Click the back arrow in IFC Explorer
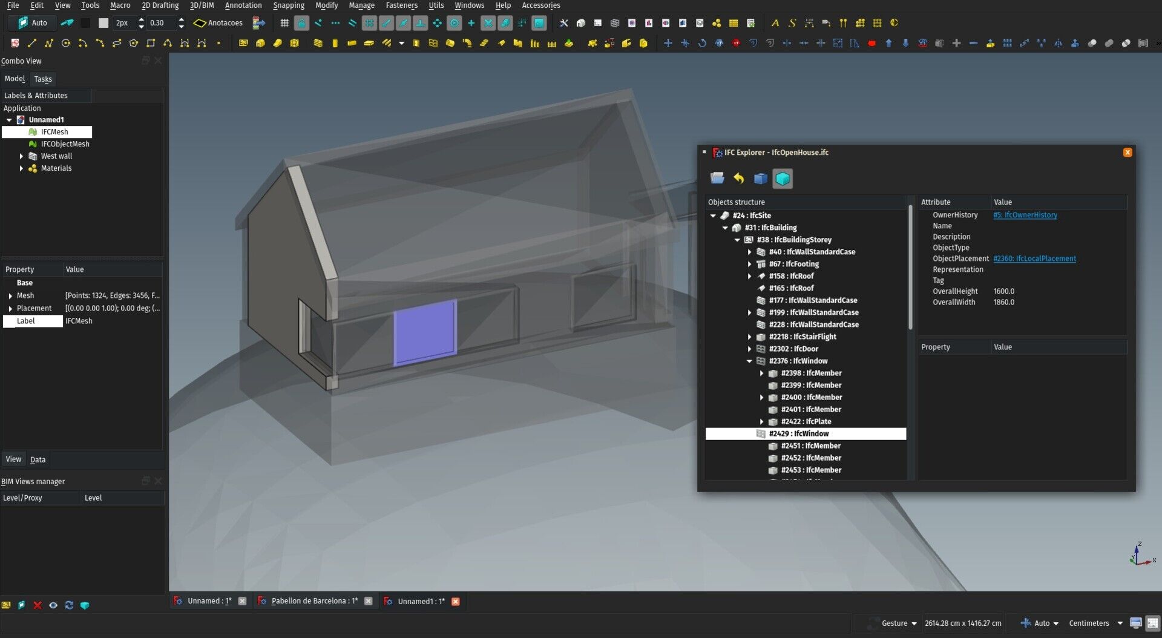 (739, 178)
